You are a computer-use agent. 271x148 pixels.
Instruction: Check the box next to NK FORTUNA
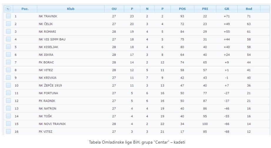click(8, 93)
